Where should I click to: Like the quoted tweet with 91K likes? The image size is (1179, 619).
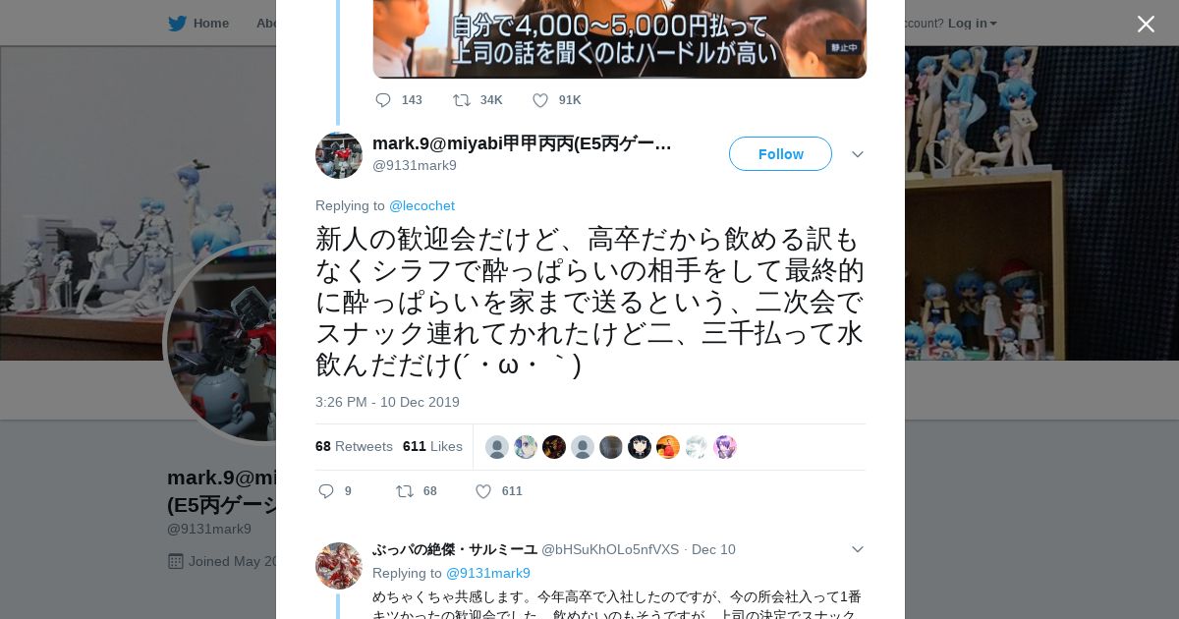[540, 100]
